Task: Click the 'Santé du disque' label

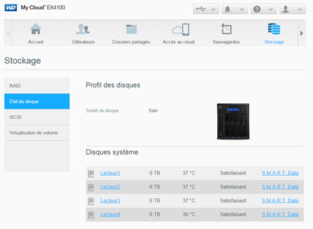Action: 103,111
